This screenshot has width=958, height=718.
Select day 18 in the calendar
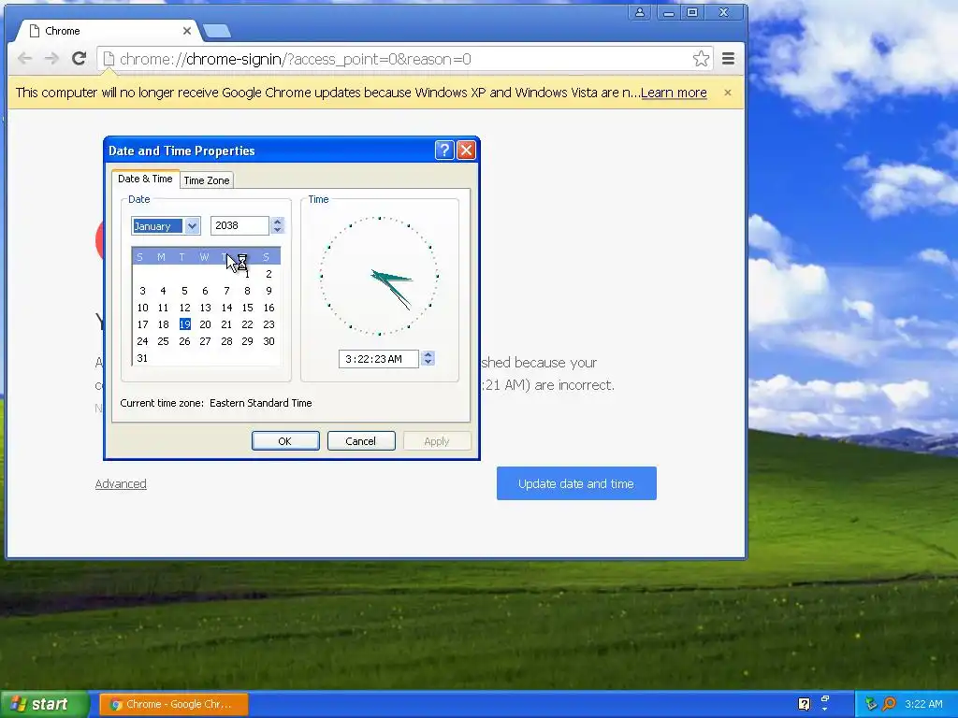[163, 324]
